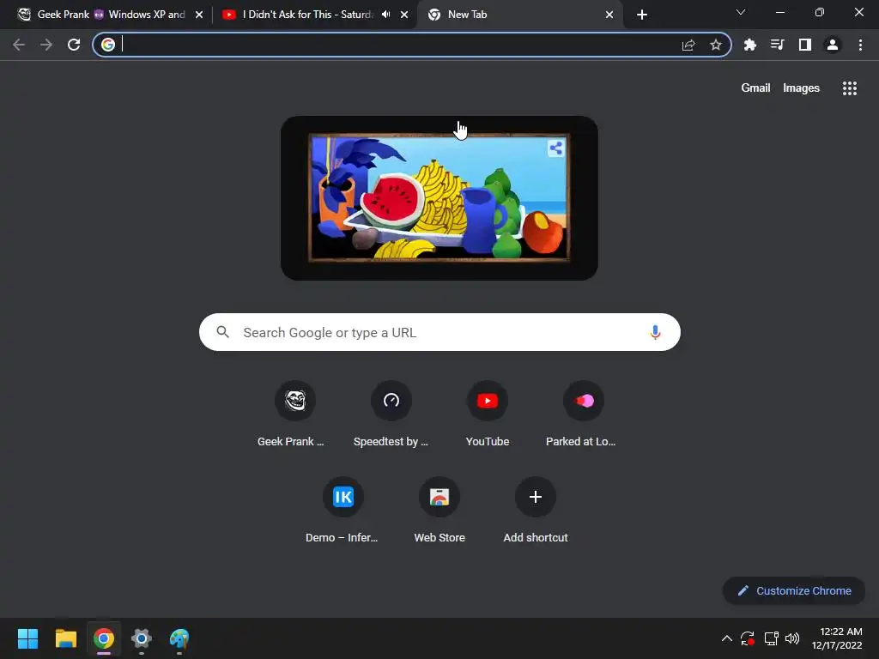Go back using the browser back arrow
879x659 pixels.
(x=19, y=45)
